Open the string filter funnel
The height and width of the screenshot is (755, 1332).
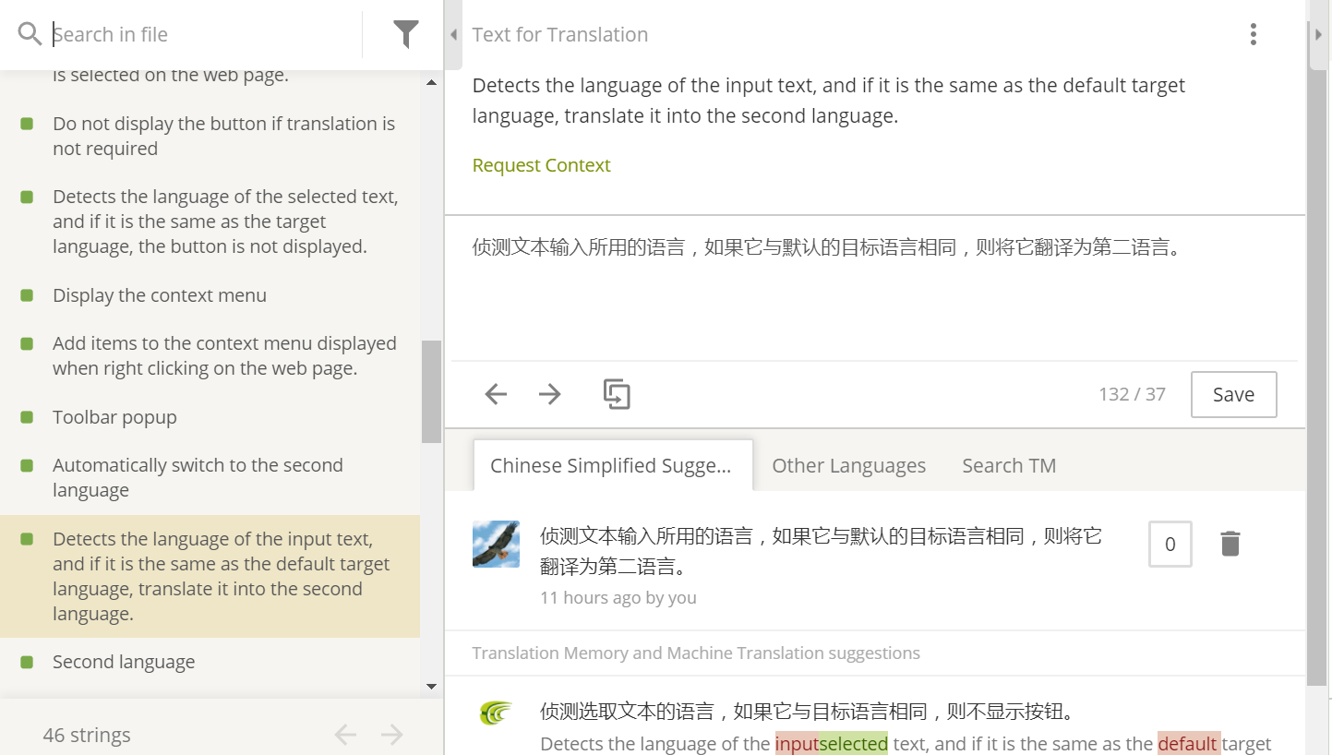(405, 35)
